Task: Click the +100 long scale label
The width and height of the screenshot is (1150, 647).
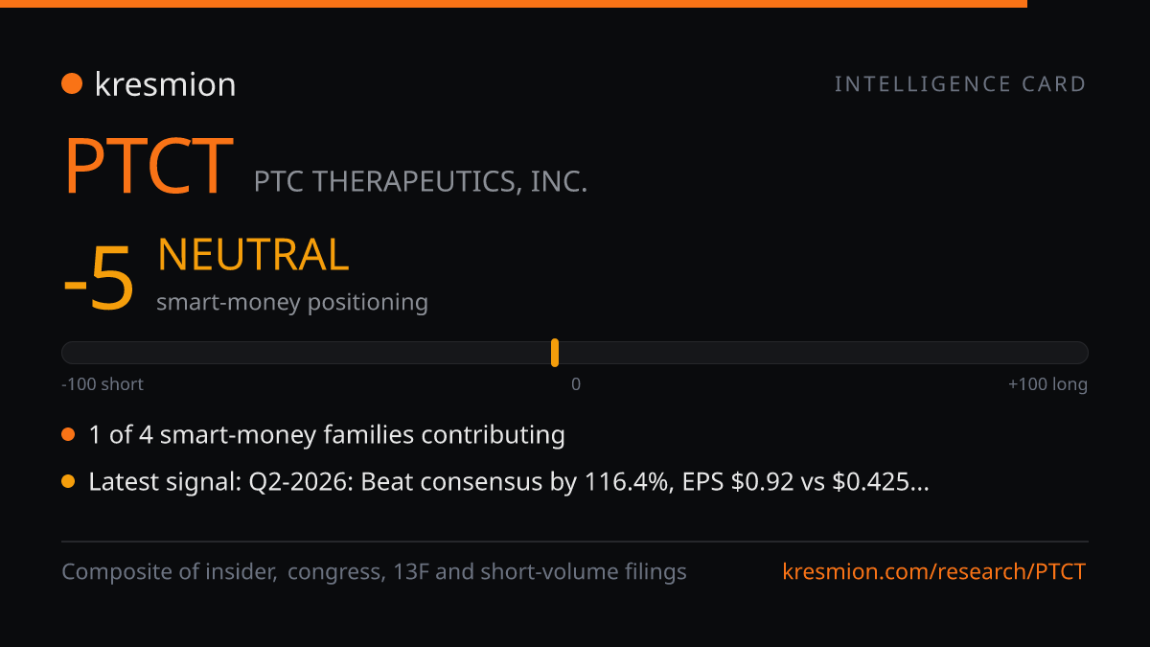Action: tap(1047, 384)
